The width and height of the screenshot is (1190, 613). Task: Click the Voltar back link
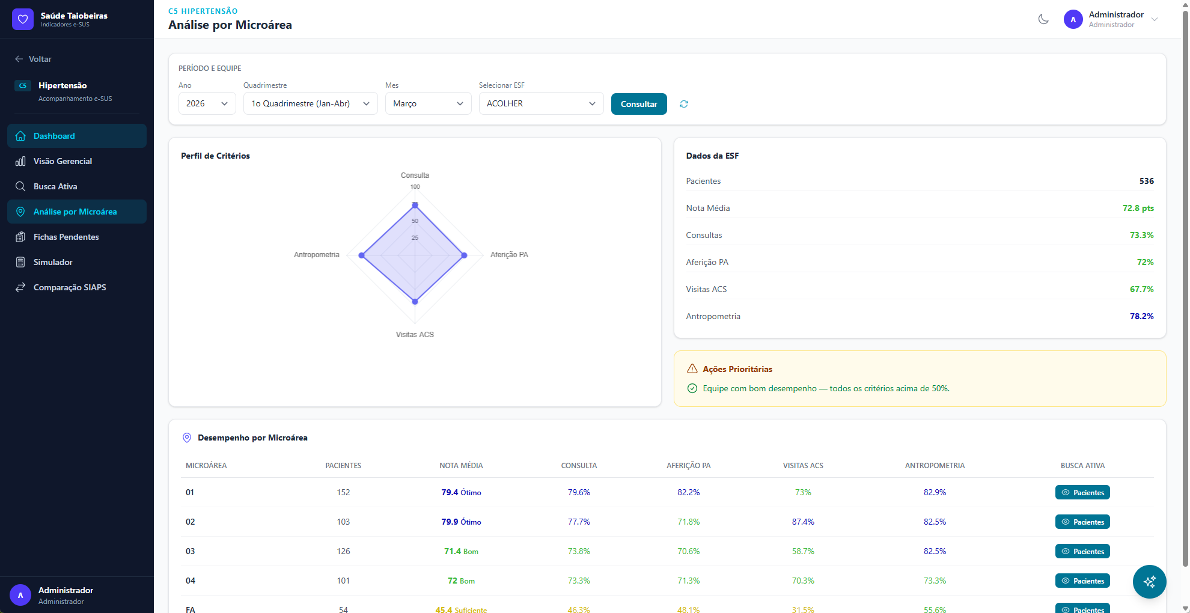pyautogui.click(x=34, y=59)
